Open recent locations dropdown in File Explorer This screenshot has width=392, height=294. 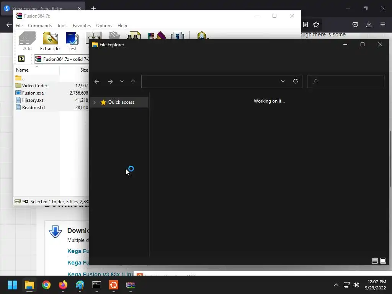(122, 82)
